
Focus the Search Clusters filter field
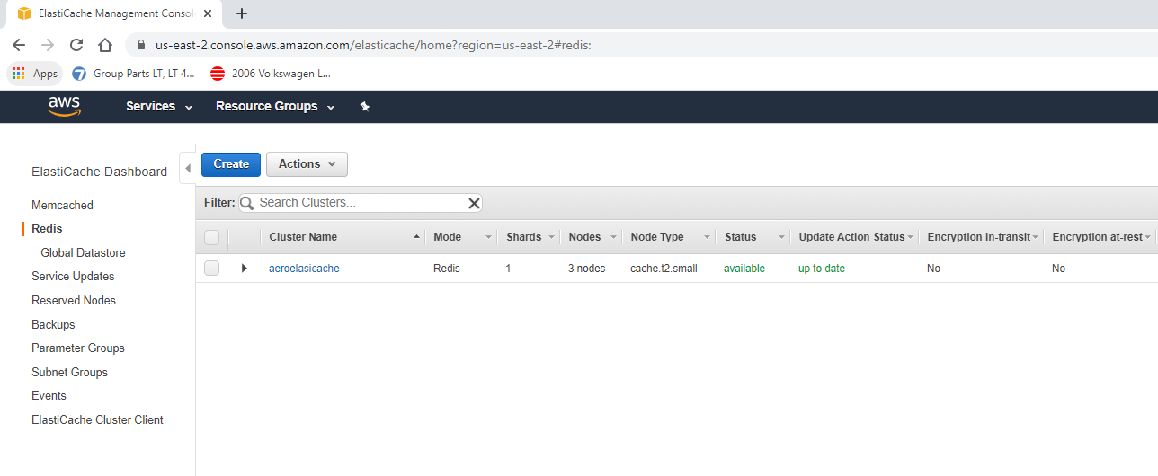(360, 203)
